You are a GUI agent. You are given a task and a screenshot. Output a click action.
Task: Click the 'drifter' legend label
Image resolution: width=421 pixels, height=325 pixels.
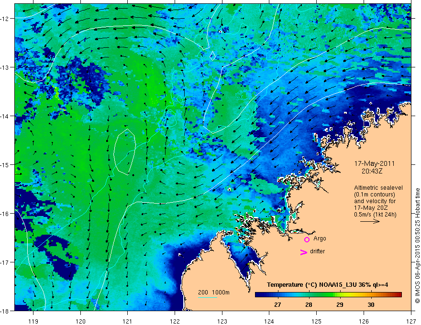pyautogui.click(x=317, y=251)
